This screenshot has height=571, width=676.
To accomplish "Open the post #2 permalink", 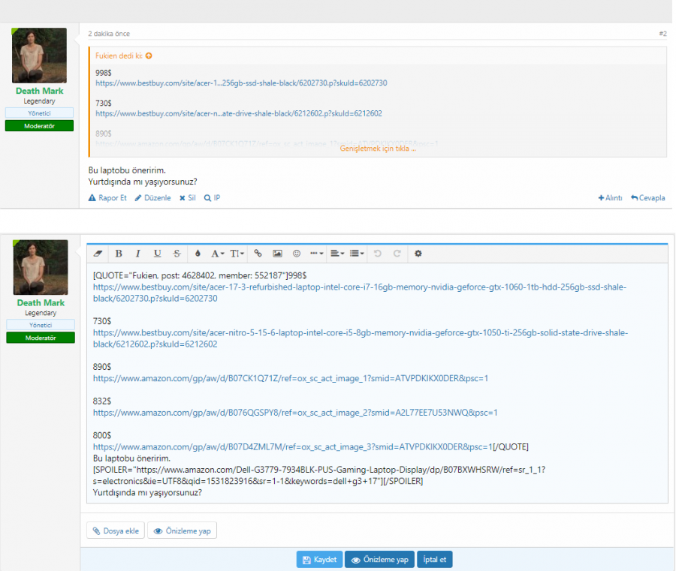I will pos(662,33).
